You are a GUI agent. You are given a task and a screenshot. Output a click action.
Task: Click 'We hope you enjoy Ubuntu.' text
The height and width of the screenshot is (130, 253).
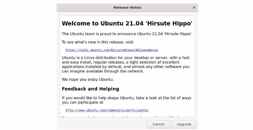coord(88,79)
